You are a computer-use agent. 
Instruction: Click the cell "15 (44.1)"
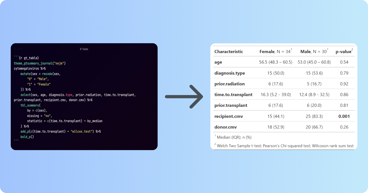[x=276, y=116]
